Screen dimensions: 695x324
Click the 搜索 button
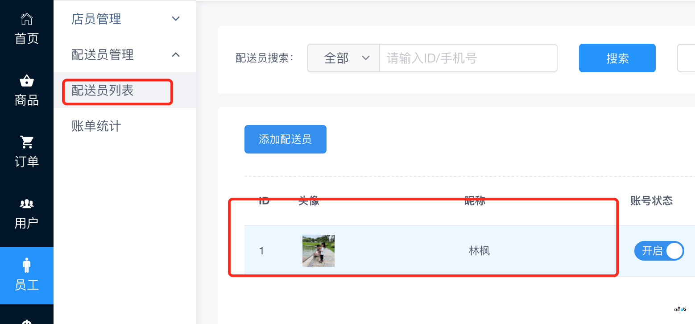pyautogui.click(x=617, y=58)
